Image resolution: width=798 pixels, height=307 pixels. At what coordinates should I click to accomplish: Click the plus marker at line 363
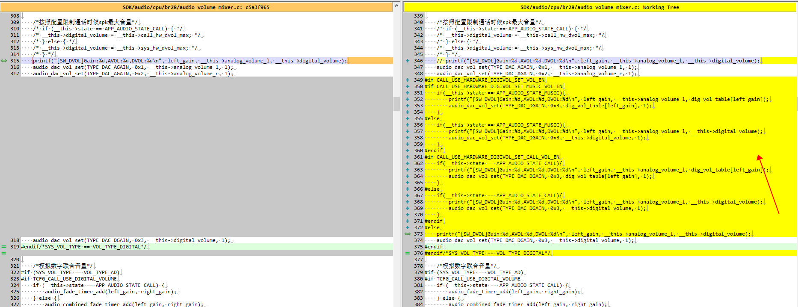pos(408,170)
